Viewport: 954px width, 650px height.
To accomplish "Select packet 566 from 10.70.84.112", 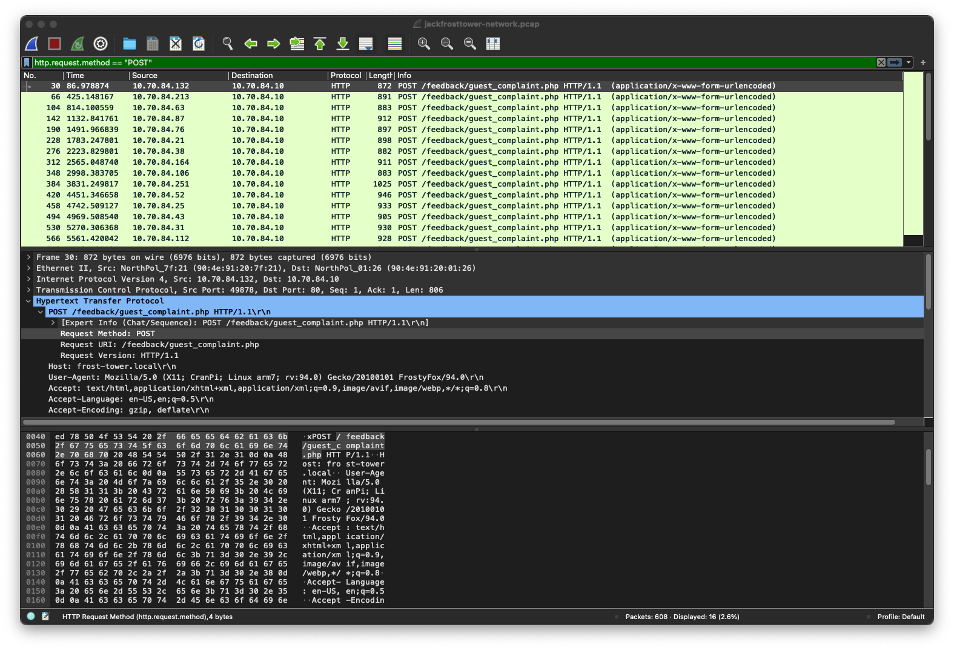I will [x=462, y=239].
